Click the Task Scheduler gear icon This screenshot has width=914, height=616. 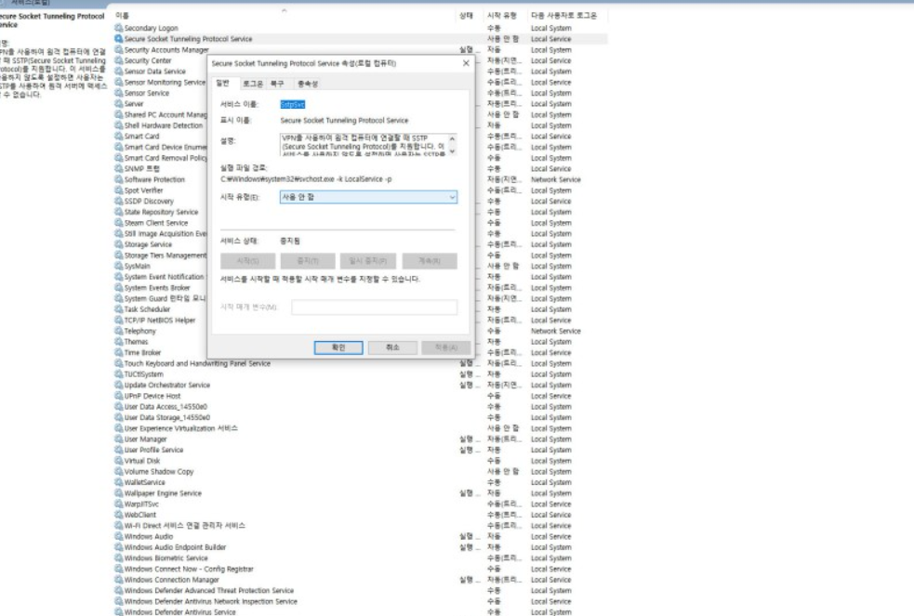(119, 309)
